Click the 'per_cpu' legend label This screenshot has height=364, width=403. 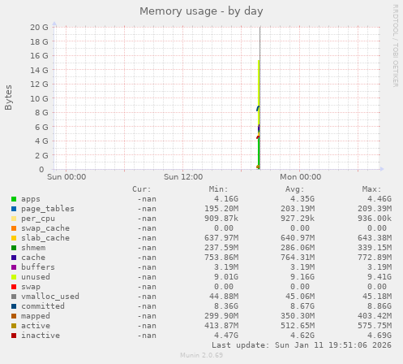38,219
